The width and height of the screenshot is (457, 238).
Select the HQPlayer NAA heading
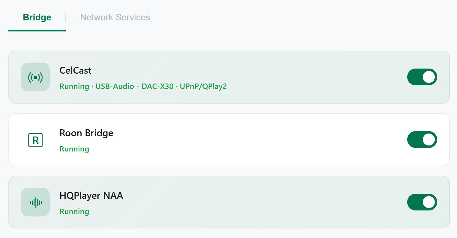[x=91, y=195]
